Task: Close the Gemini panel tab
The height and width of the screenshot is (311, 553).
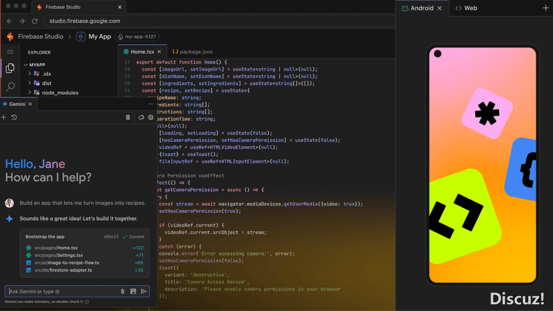Action: pyautogui.click(x=30, y=104)
